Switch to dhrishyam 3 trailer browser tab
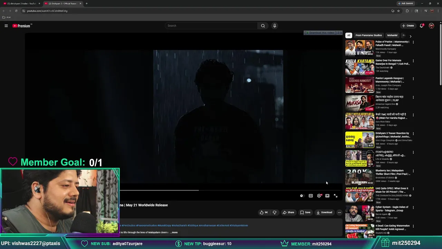This screenshot has width=442, height=249. click(x=22, y=3)
